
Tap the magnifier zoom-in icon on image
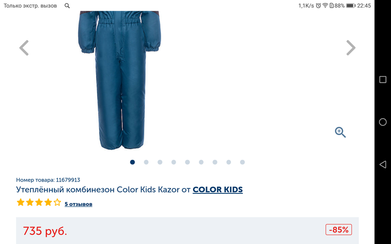point(340,132)
